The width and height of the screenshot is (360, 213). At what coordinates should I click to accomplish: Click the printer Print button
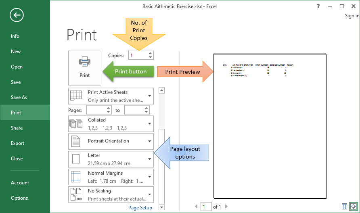(85, 67)
